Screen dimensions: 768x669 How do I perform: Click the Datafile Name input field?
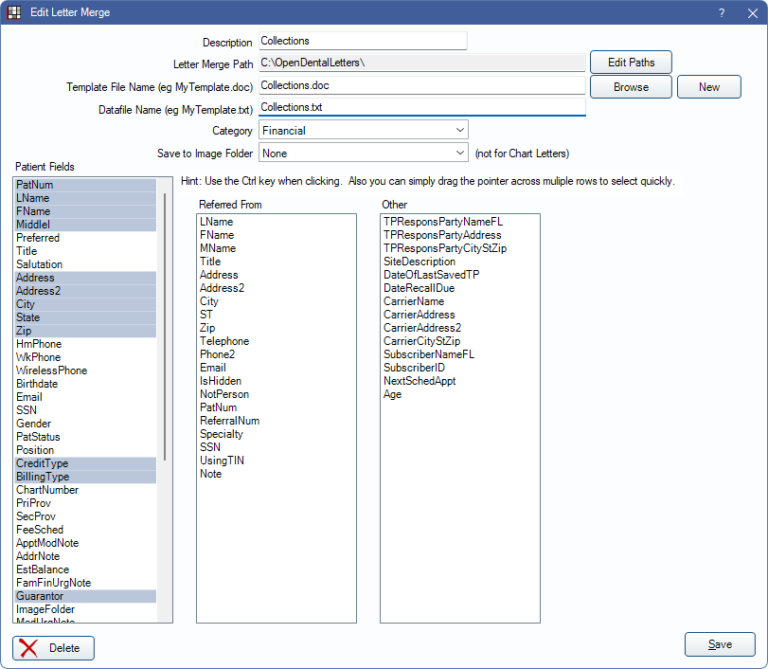[x=421, y=107]
